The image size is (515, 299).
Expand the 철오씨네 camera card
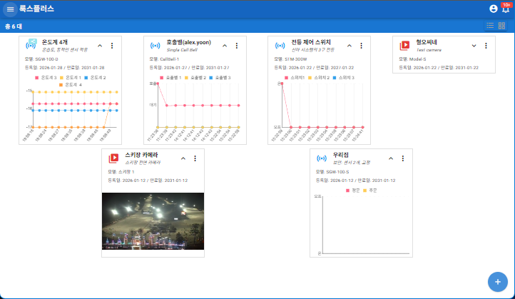pyautogui.click(x=474, y=46)
